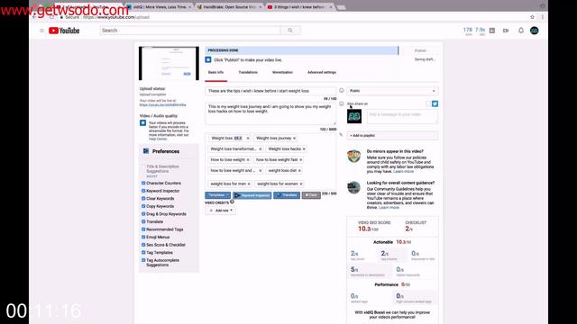Tick the unchecked share box beside Twitter
Image resolution: width=577 pixels, height=324 pixels.
(x=428, y=104)
